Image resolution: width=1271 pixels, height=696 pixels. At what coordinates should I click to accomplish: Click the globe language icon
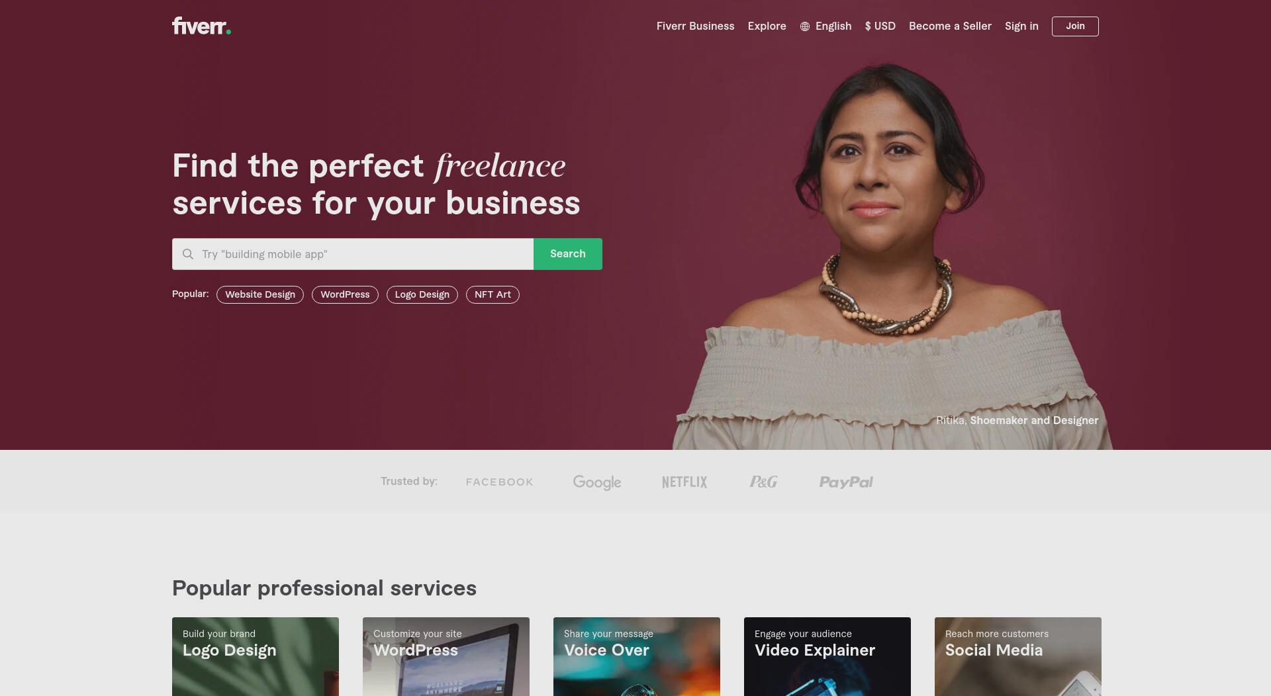point(805,26)
